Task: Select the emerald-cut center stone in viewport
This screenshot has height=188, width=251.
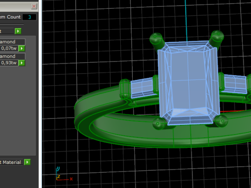Action: tap(189, 83)
